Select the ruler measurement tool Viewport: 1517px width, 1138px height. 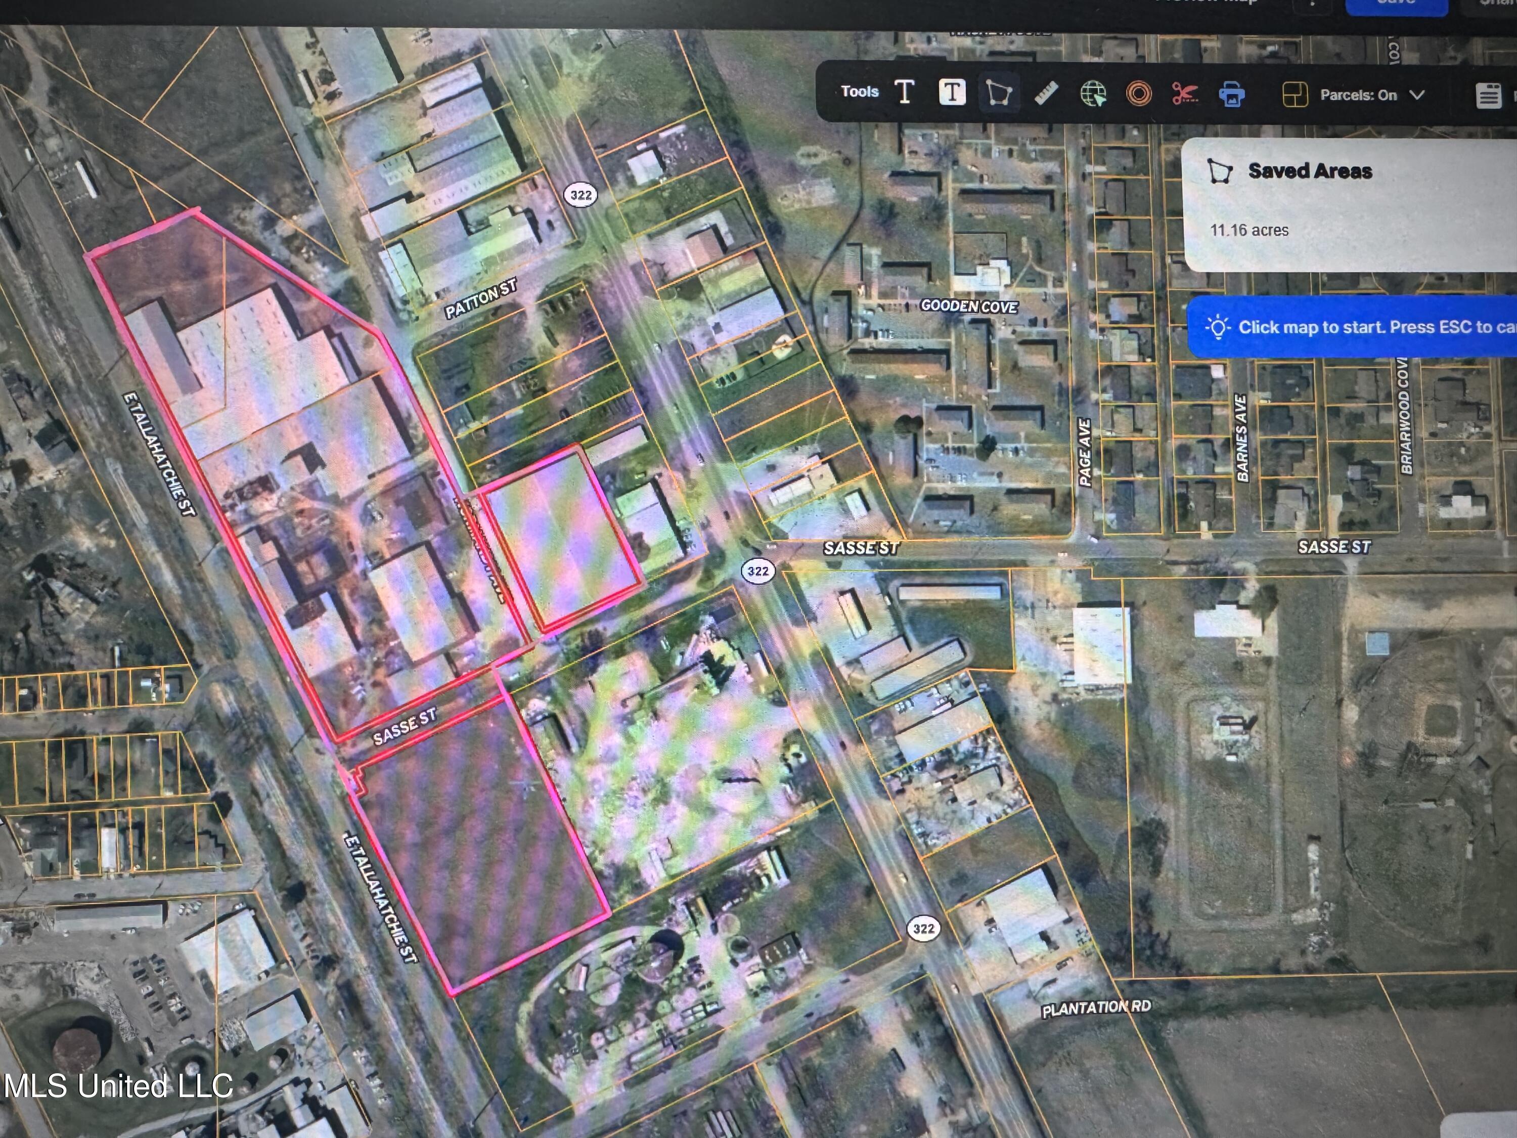[1046, 93]
